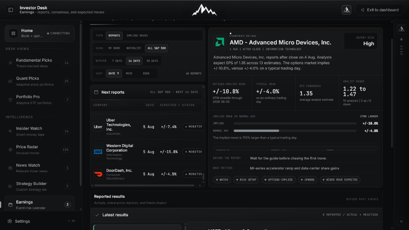The width and height of the screenshot is (409, 230).
Task: Click Review Past Events link
Action: pos(362,199)
